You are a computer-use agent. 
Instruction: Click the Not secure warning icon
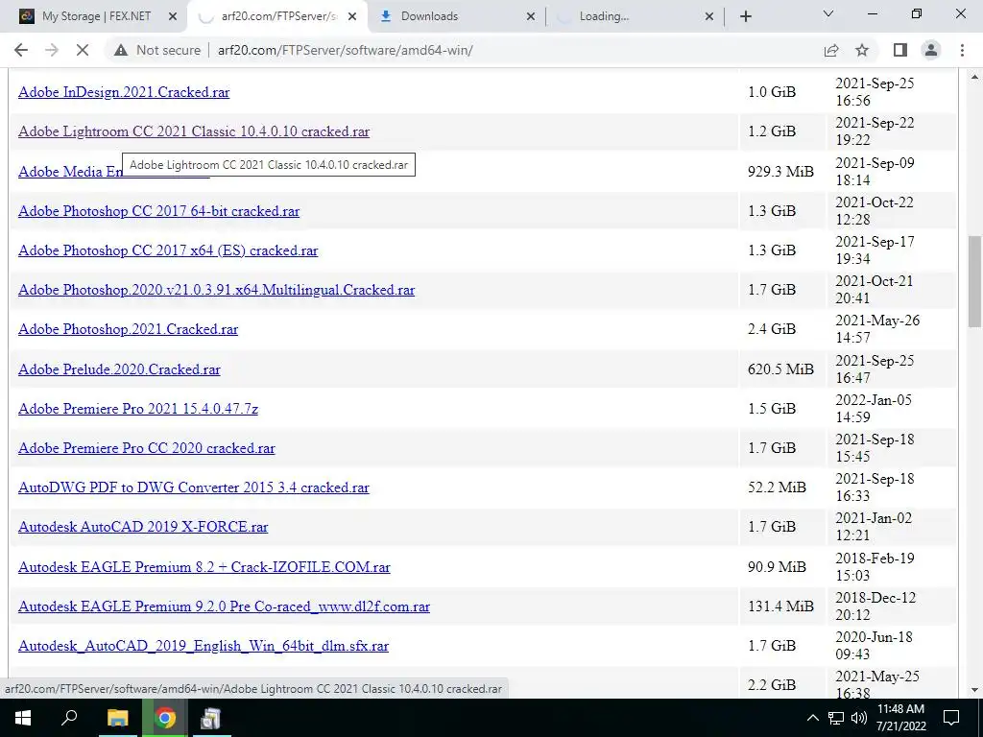(121, 50)
